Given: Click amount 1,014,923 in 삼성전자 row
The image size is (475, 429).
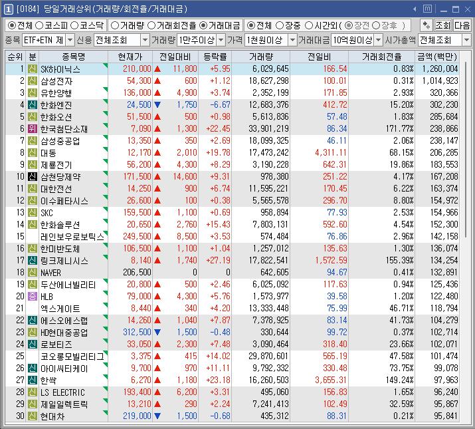Looking at the screenshot, I should click(x=440, y=80).
